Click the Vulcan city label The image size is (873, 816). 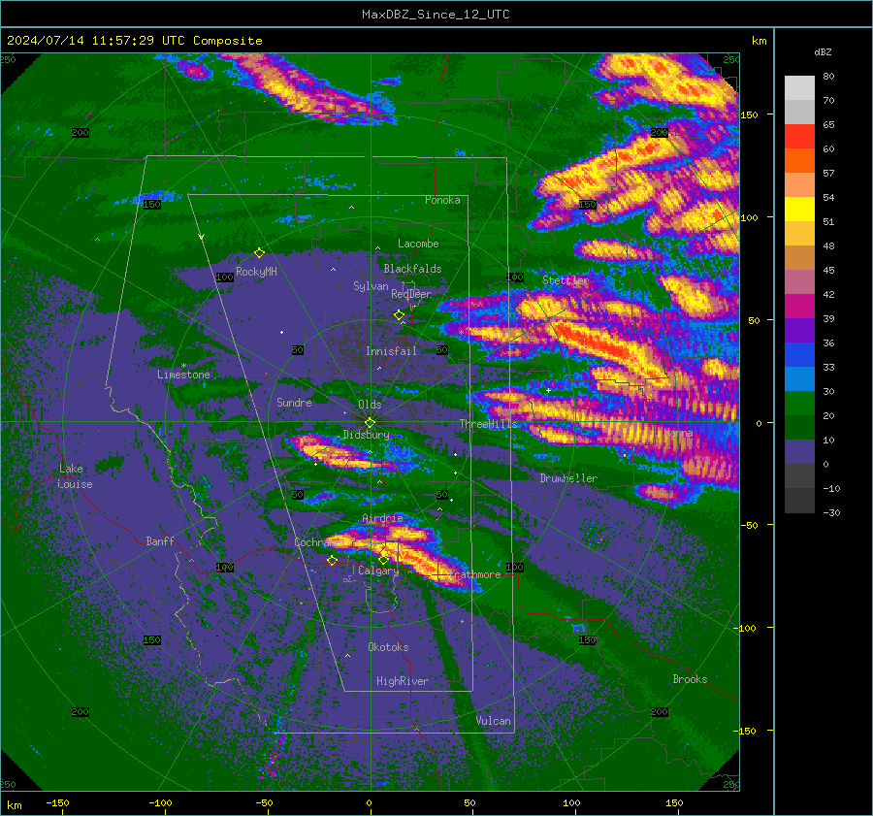pyautogui.click(x=493, y=721)
